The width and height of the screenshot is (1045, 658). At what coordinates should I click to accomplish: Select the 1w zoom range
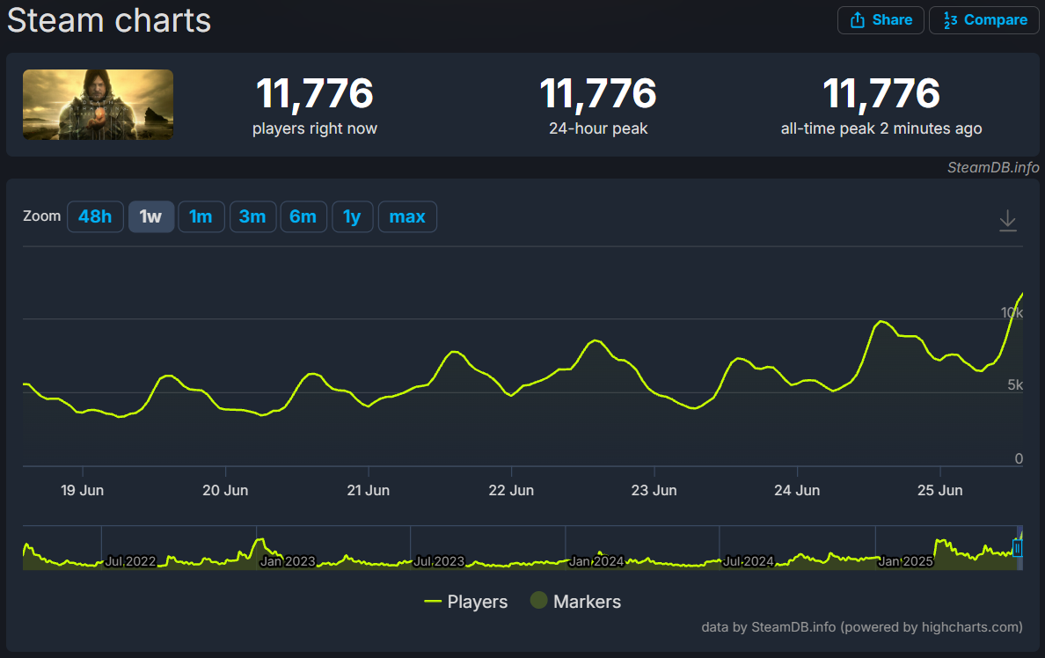click(150, 216)
